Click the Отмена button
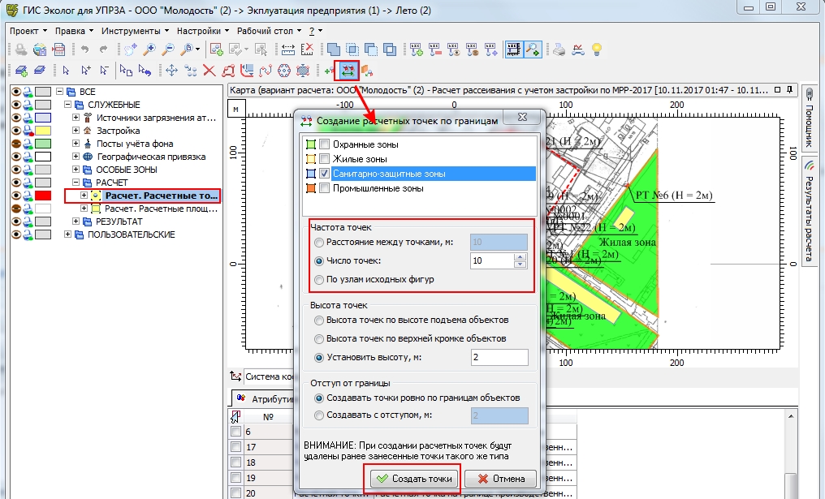825x499 pixels. pos(501,479)
